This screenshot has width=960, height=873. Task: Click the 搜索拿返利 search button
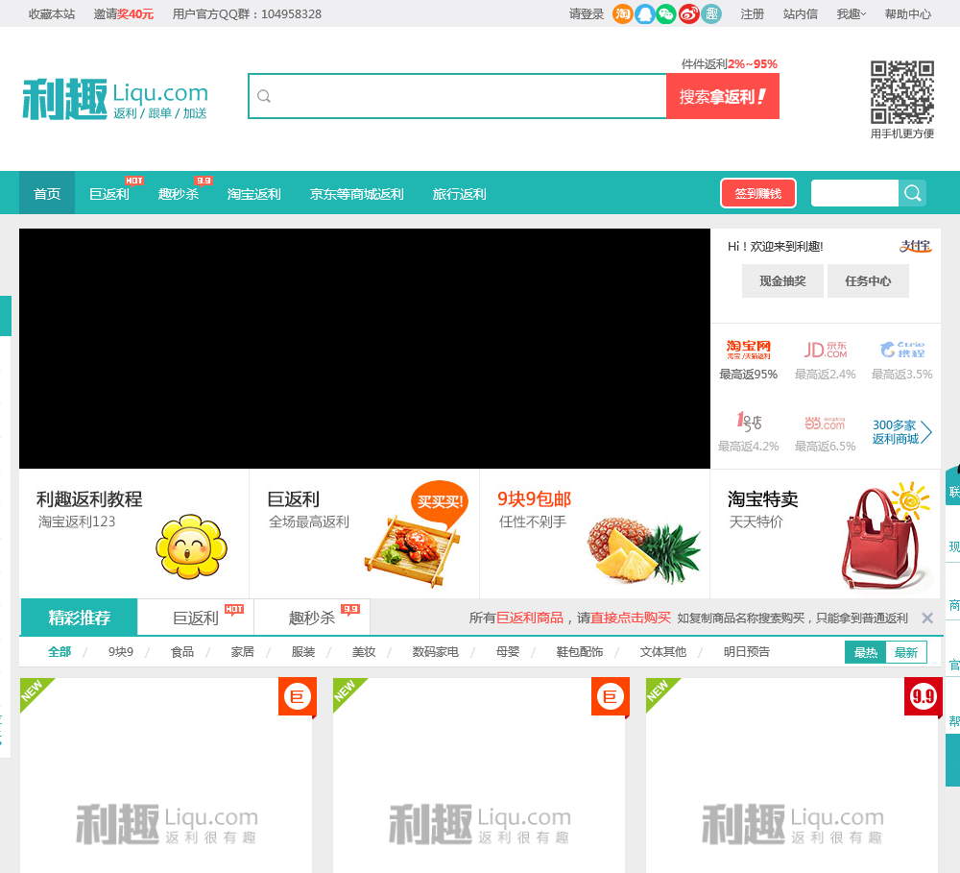723,96
